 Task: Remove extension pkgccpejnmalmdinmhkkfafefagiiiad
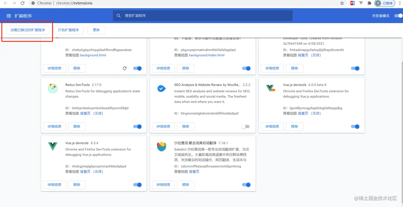(x=186, y=68)
